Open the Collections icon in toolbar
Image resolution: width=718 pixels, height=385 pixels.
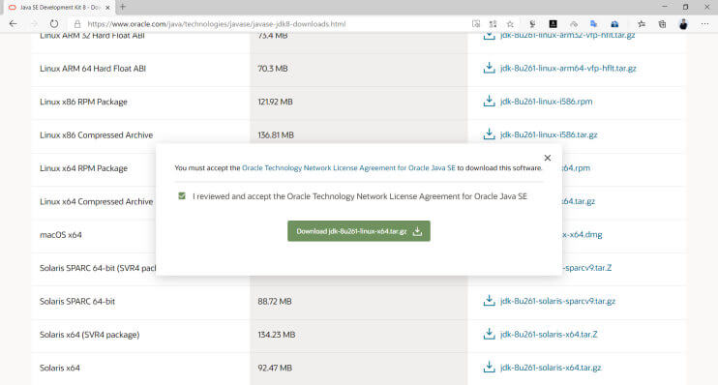[662, 24]
